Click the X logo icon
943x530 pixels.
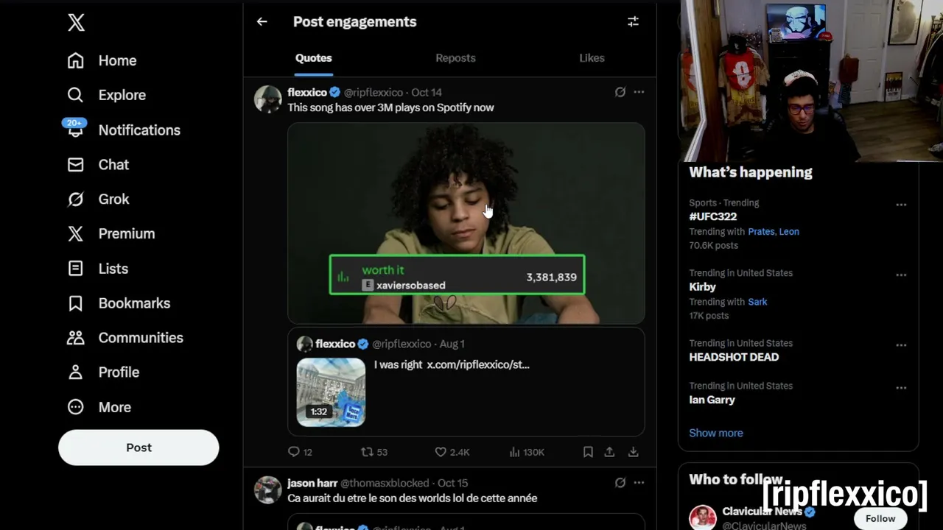click(76, 22)
